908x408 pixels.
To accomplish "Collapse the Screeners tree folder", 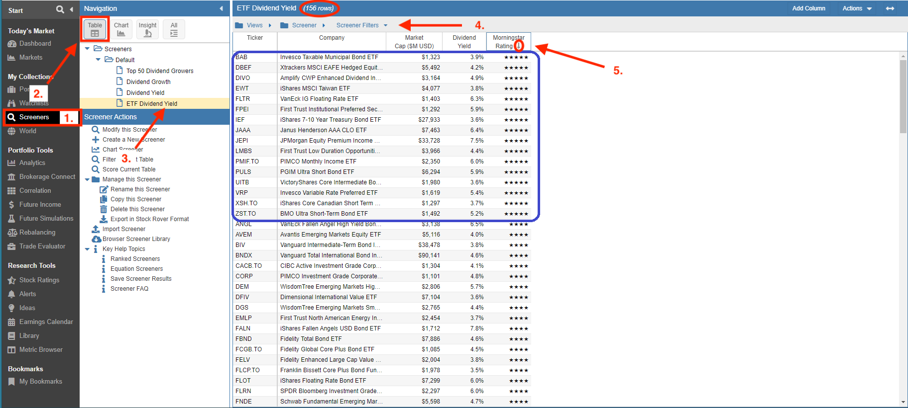I will point(88,49).
